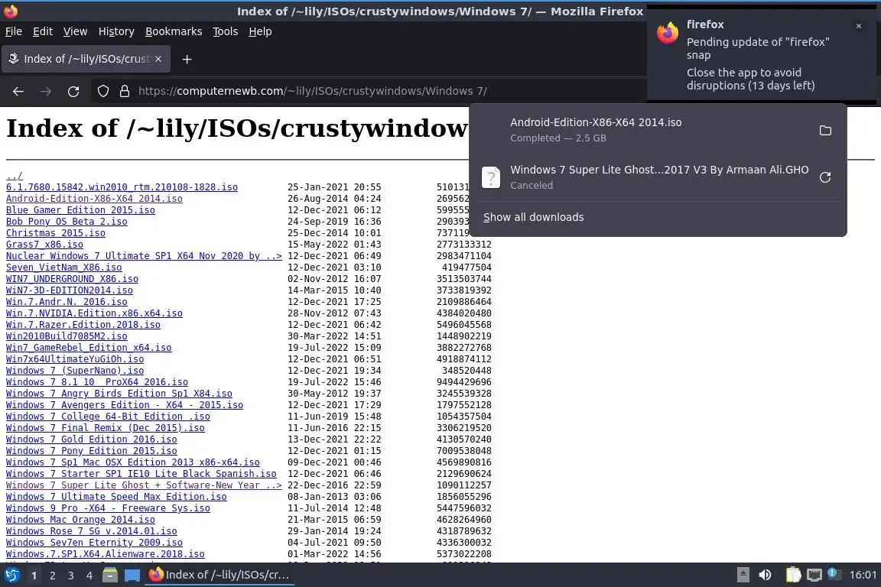Switch to workspace 3

pyautogui.click(x=71, y=576)
